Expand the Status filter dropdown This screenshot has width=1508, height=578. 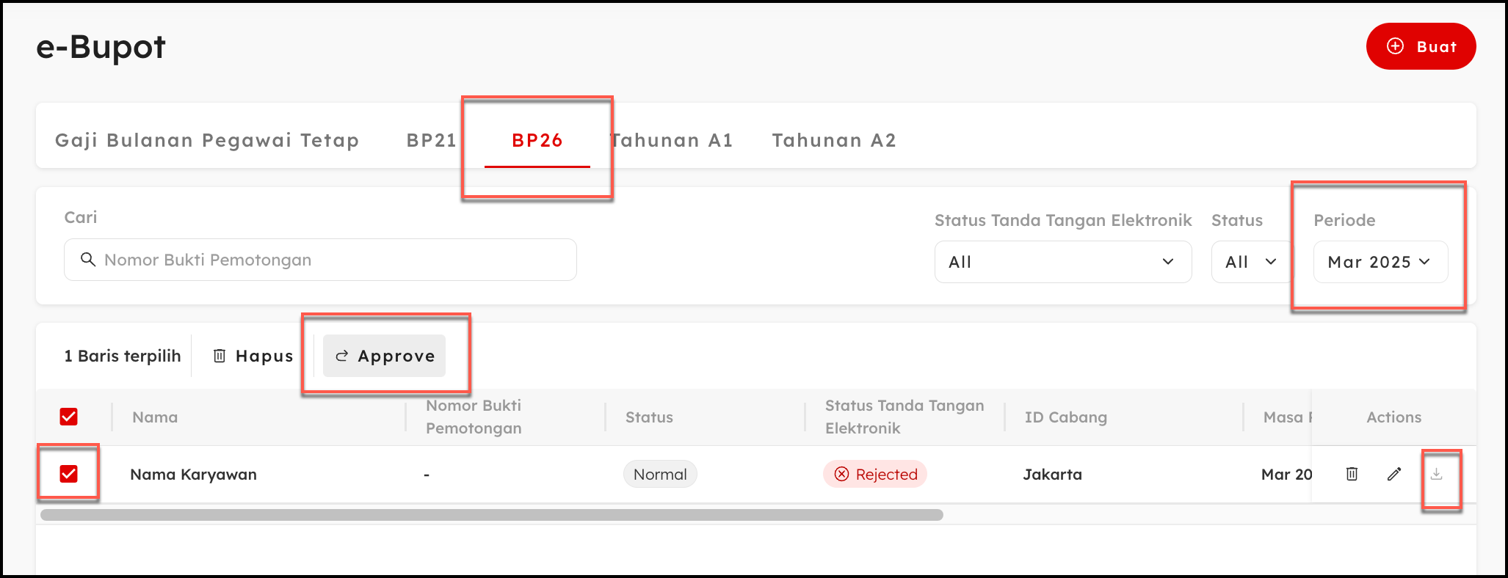click(1251, 262)
